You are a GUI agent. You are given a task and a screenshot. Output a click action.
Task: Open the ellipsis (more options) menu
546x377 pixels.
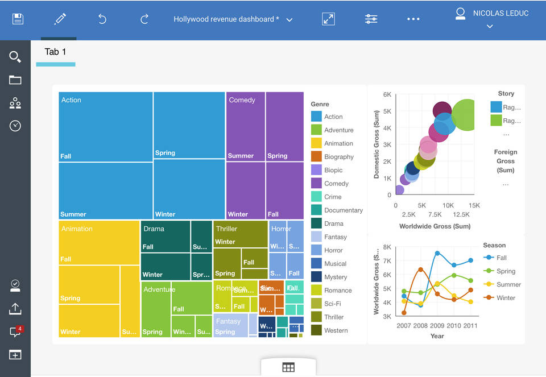tap(413, 19)
